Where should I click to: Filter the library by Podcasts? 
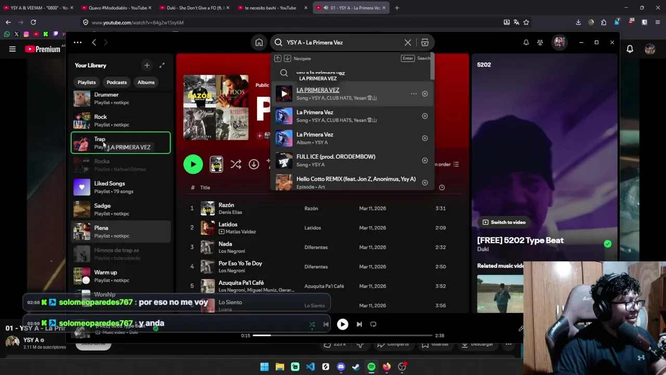(x=117, y=82)
